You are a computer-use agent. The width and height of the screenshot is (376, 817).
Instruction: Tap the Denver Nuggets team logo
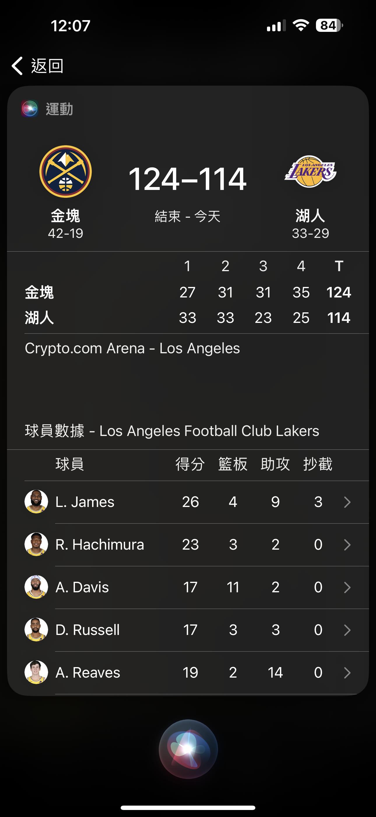tap(66, 172)
